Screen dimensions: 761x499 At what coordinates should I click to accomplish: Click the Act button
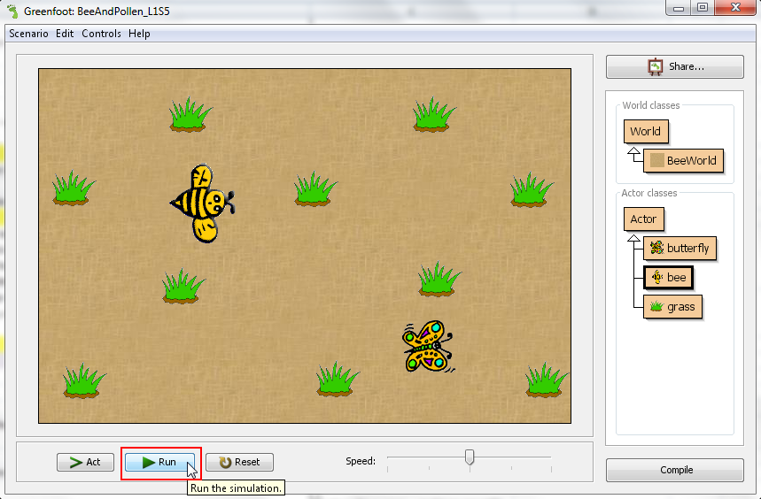[85, 462]
